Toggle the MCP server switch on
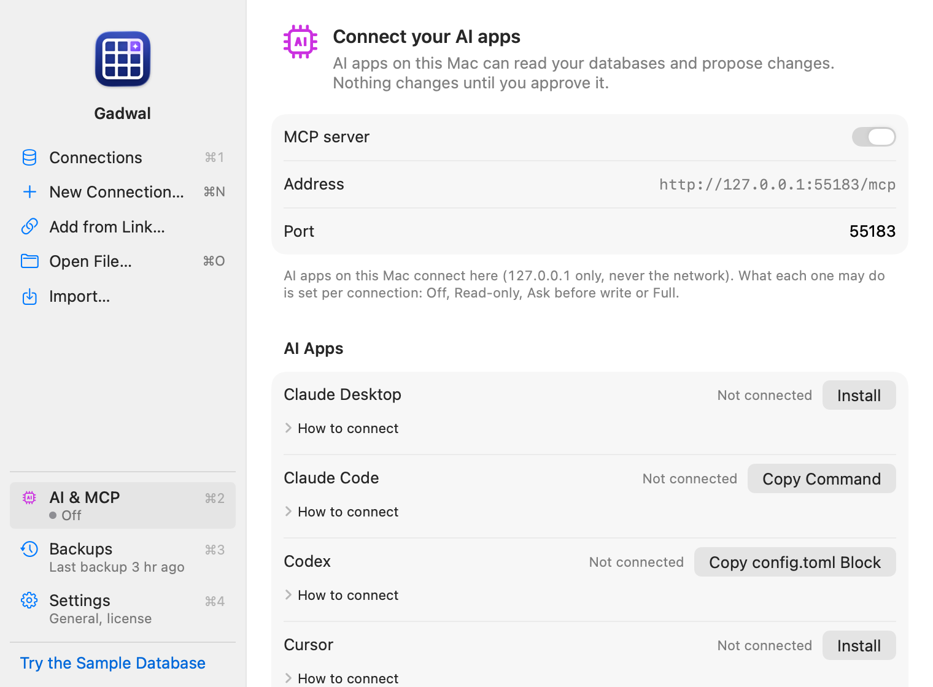Viewport: 933px width, 687px height. click(873, 137)
